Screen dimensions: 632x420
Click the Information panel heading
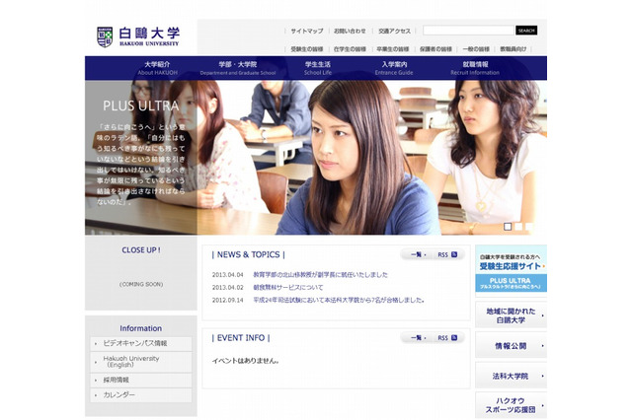[x=140, y=328]
